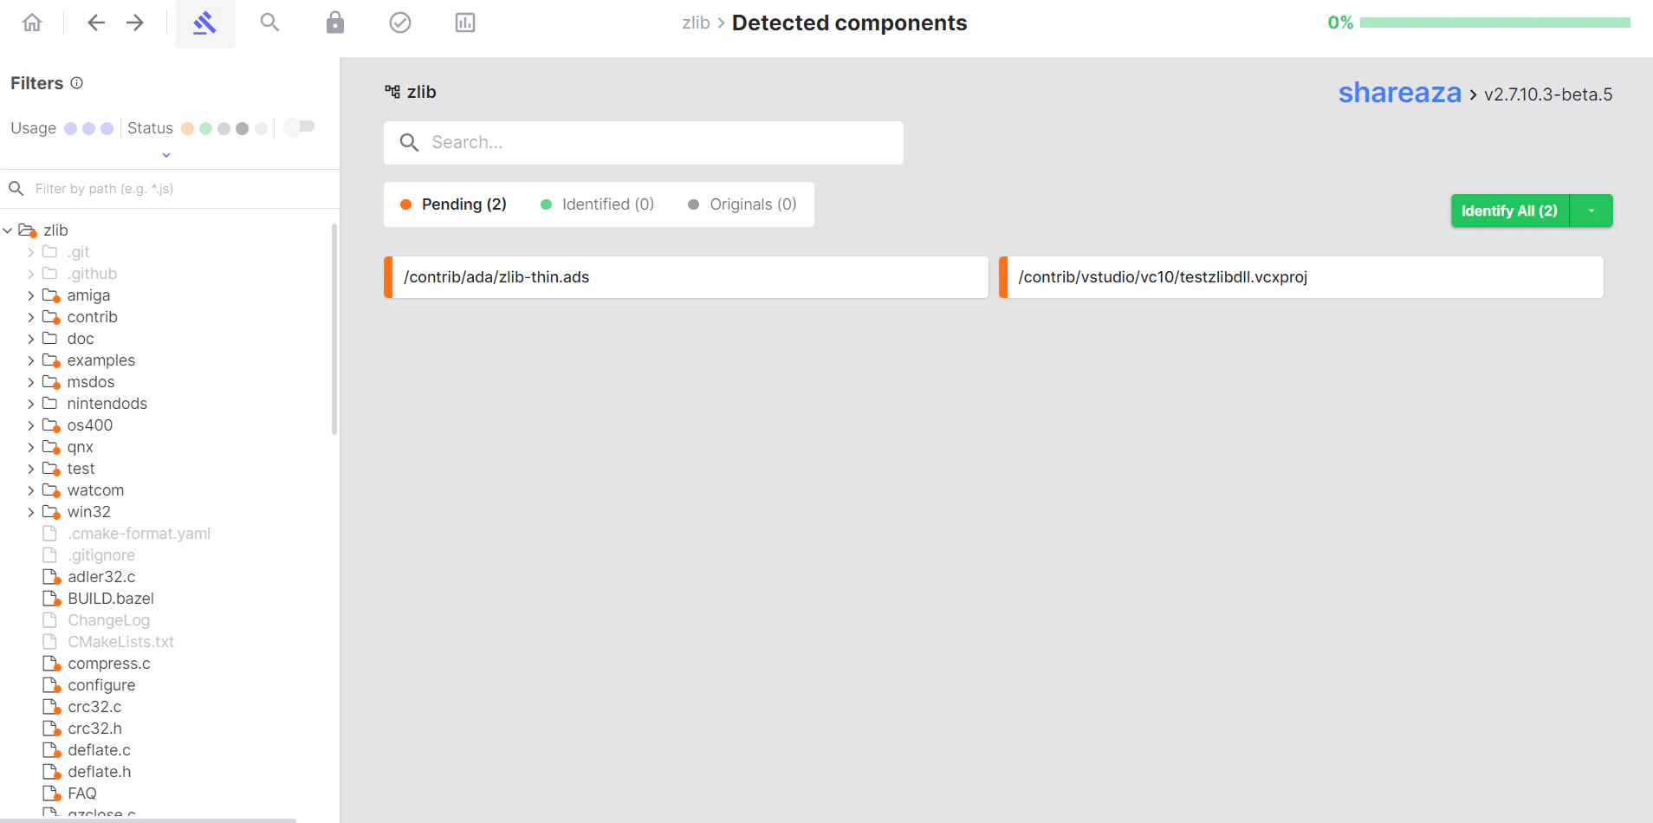Open the /contrib/ada/zlib-thin.ads pending file
1653x823 pixels.
[684, 276]
